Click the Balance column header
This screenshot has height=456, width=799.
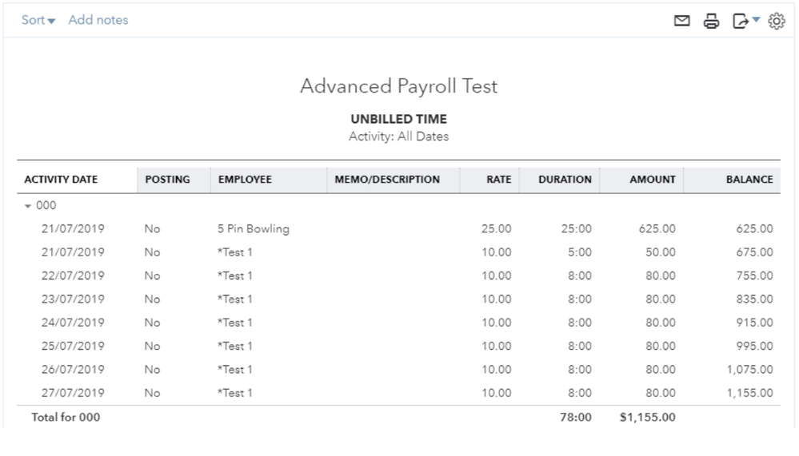(749, 180)
